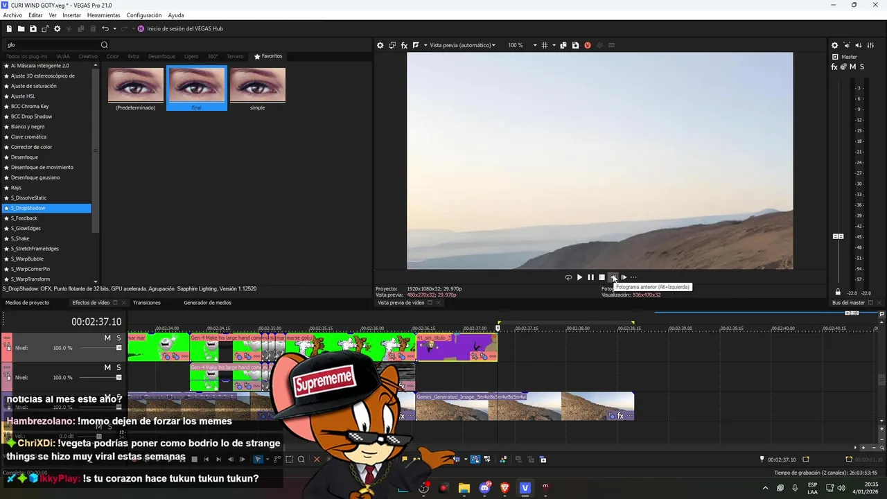Open the 100% zoom dropdown in preview
887x499 pixels.
click(522, 45)
